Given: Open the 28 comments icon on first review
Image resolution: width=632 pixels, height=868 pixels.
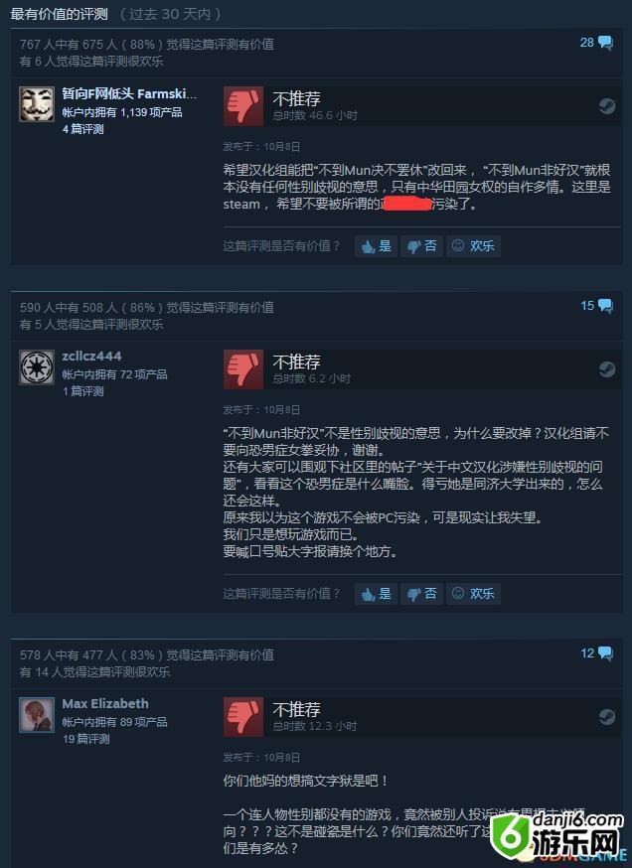Looking at the screenshot, I should point(596,43).
